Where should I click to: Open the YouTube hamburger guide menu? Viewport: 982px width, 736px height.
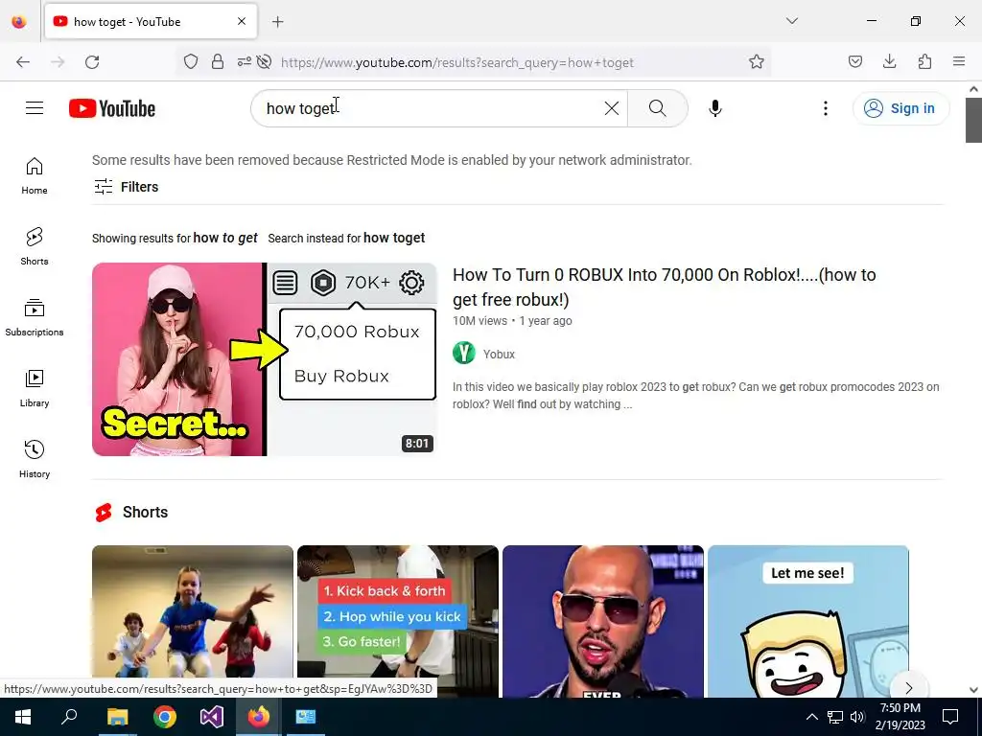tap(35, 108)
